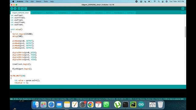
Task: Open Trash from the Dock
Action: (160, 105)
